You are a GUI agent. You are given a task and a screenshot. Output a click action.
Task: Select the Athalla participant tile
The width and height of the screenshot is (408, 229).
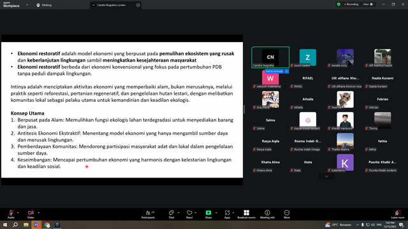point(308,99)
